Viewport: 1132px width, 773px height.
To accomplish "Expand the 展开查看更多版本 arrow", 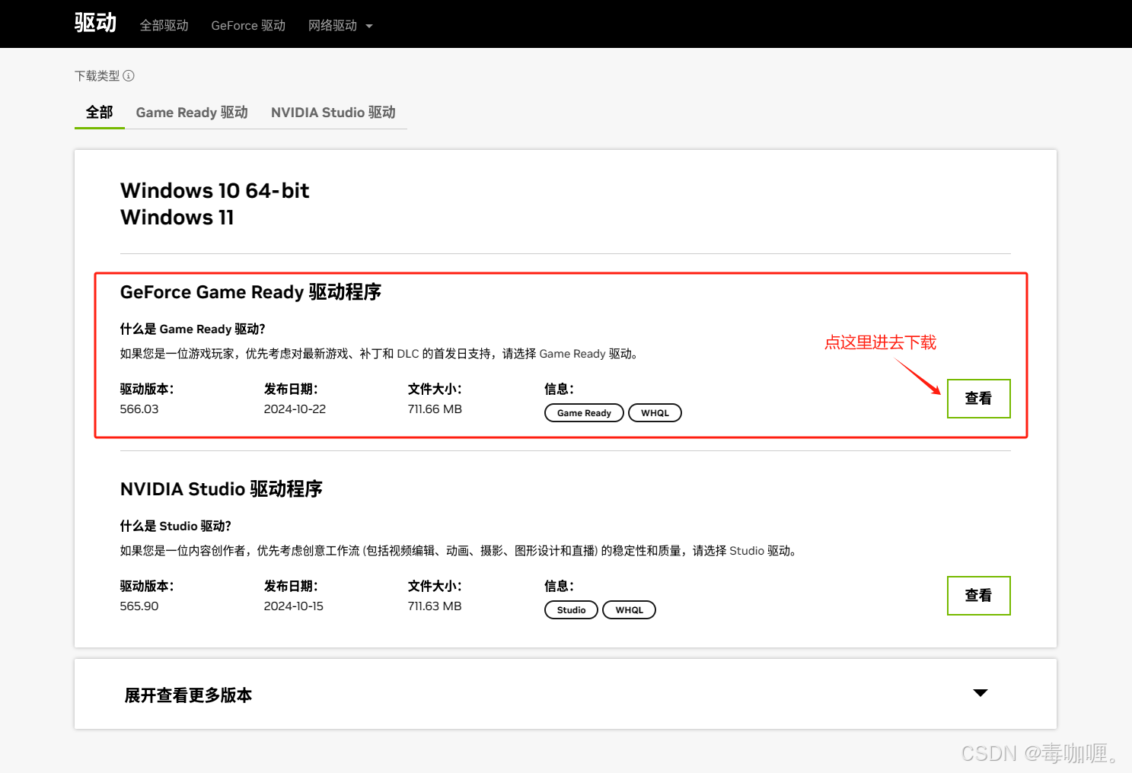I will click(981, 693).
